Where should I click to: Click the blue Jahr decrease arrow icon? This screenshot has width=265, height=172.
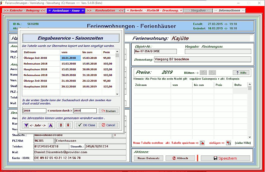pyautogui.click(x=26, y=125)
